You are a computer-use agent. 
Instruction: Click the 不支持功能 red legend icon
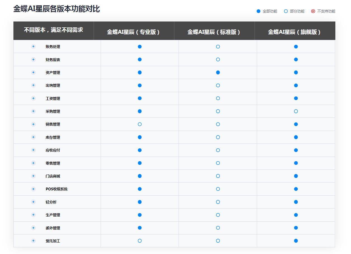click(x=313, y=11)
